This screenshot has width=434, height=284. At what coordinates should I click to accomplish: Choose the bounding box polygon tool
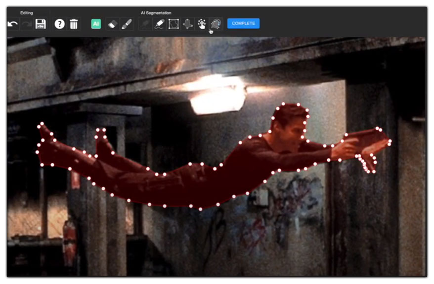[x=174, y=24]
